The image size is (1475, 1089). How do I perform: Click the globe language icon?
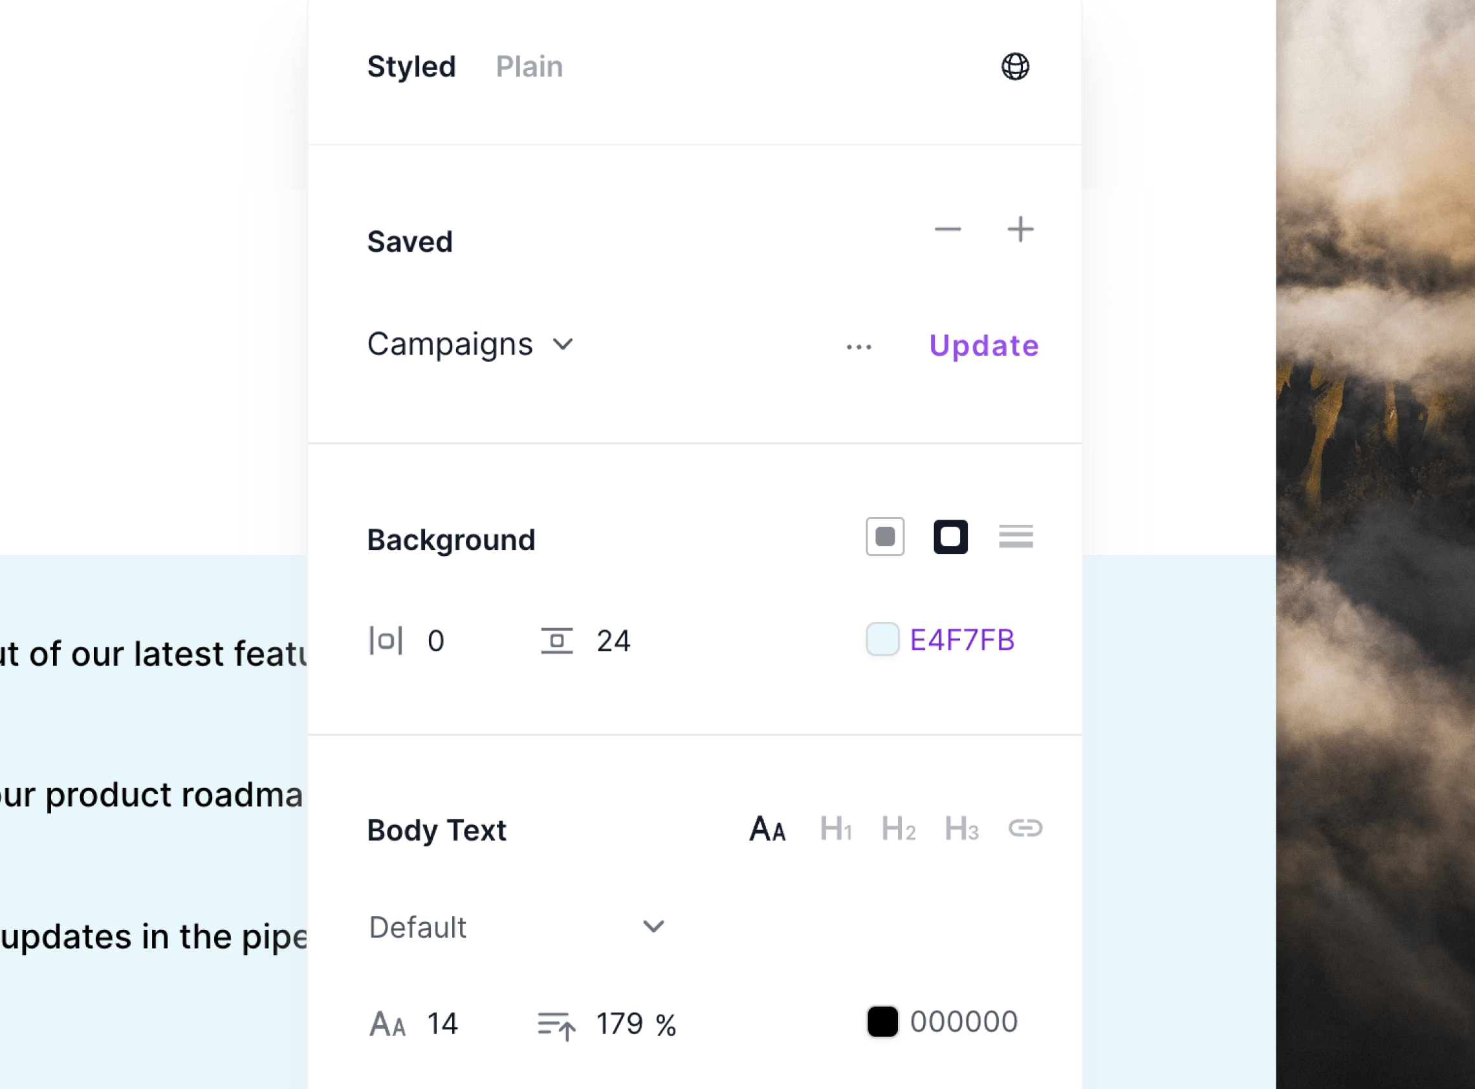[1015, 67]
